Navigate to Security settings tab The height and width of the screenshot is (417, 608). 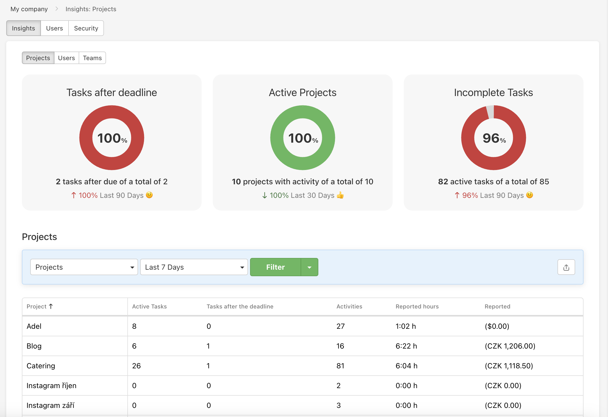[x=85, y=28]
